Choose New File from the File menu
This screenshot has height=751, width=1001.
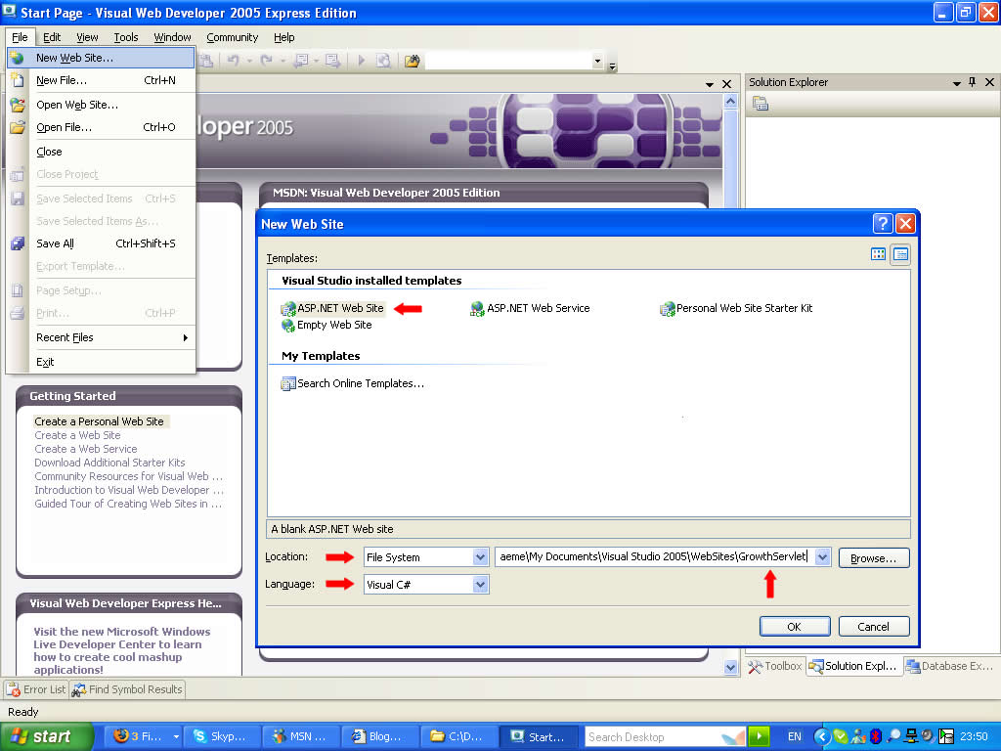[x=101, y=80]
